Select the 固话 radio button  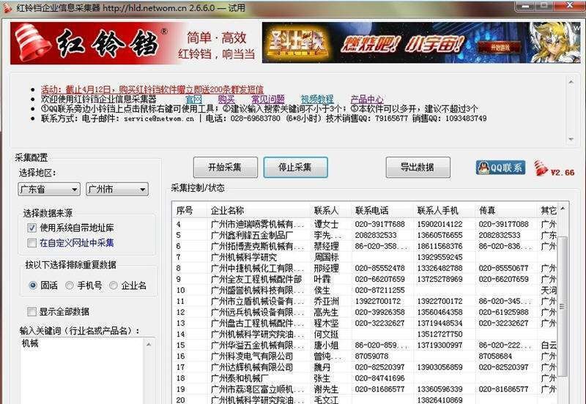[32, 285]
